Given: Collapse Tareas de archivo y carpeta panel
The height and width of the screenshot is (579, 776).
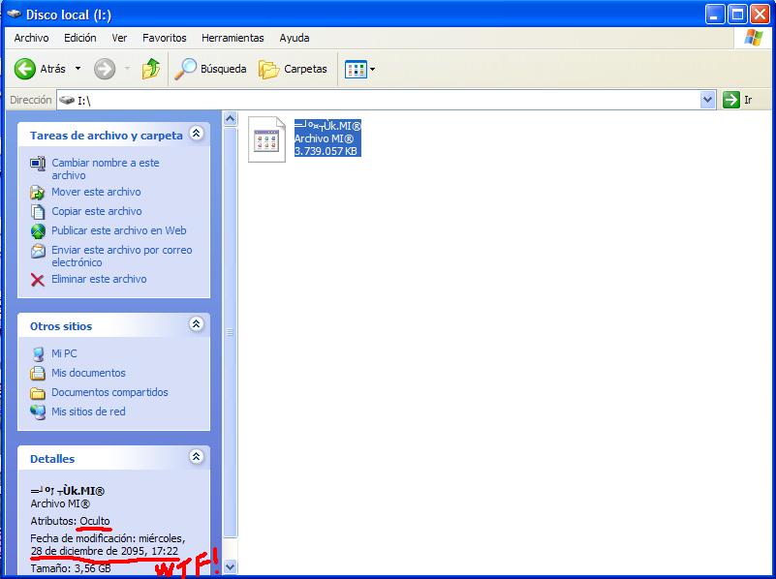Looking at the screenshot, I should pyautogui.click(x=197, y=133).
